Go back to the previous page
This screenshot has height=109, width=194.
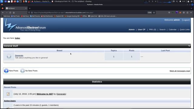(3, 12)
